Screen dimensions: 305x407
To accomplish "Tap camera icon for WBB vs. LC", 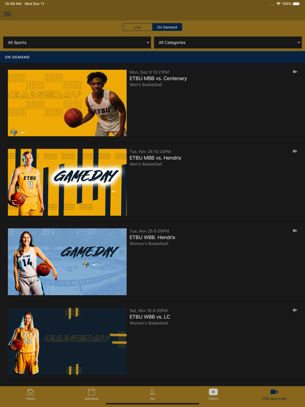I will click(295, 310).
